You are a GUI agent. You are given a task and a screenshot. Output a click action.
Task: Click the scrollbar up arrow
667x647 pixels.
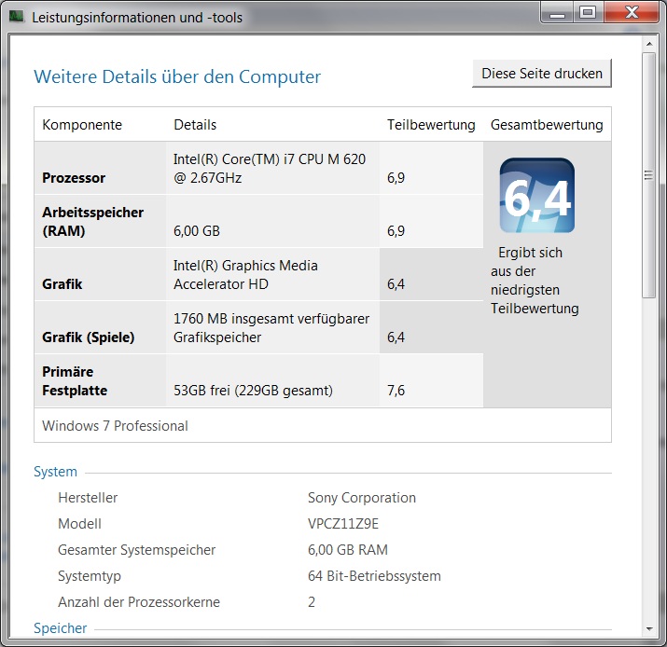pyautogui.click(x=649, y=44)
